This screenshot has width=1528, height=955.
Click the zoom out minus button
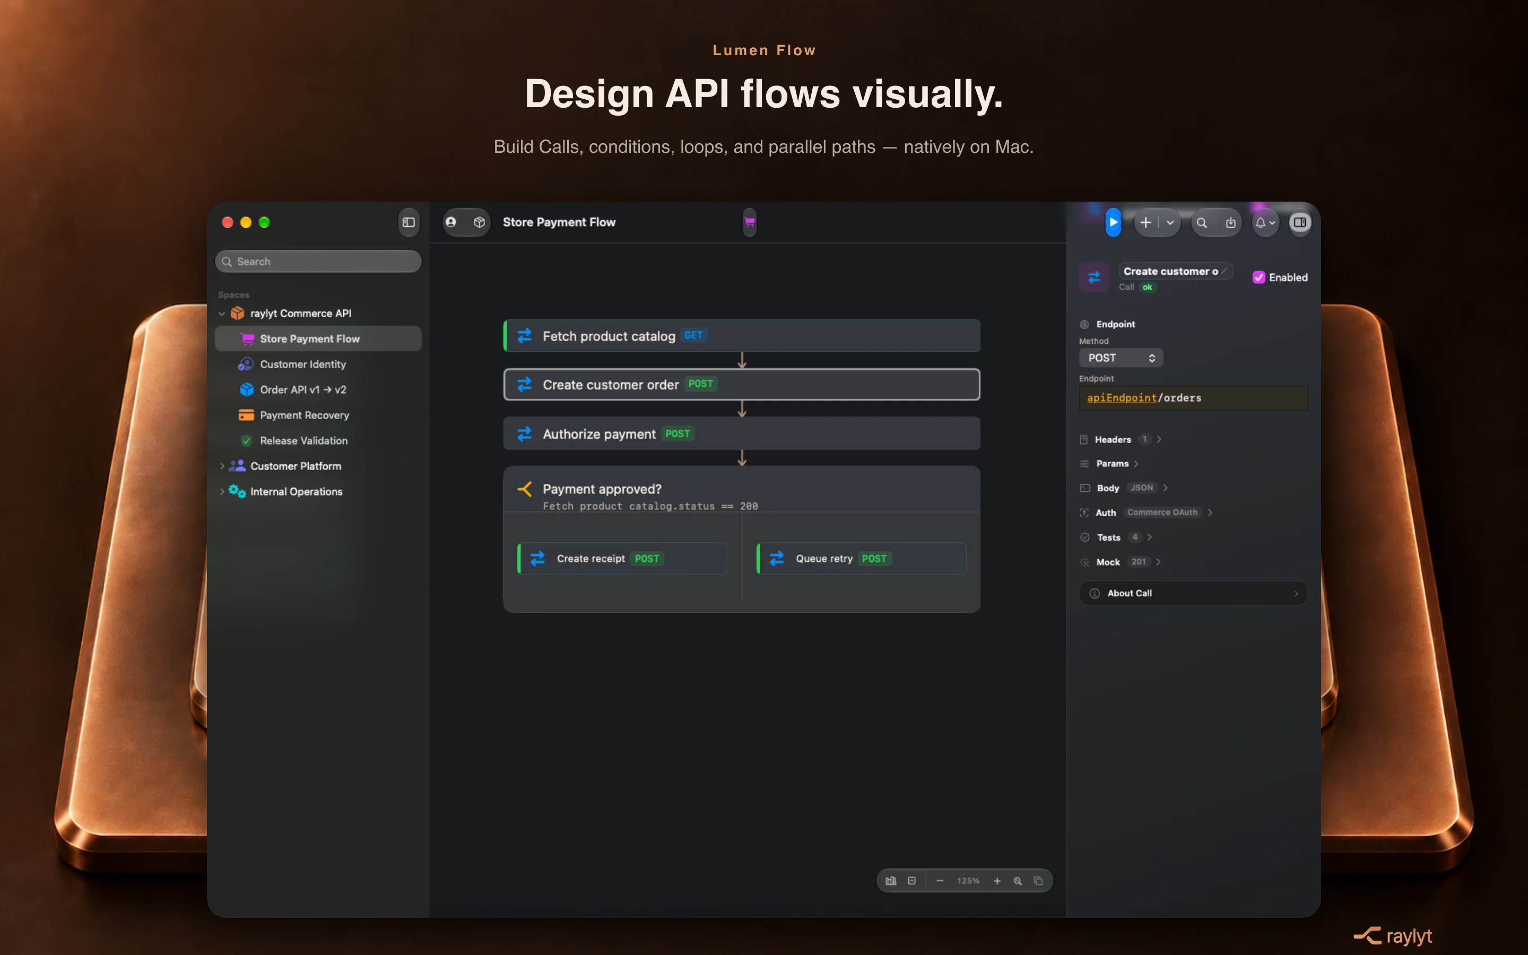(940, 881)
